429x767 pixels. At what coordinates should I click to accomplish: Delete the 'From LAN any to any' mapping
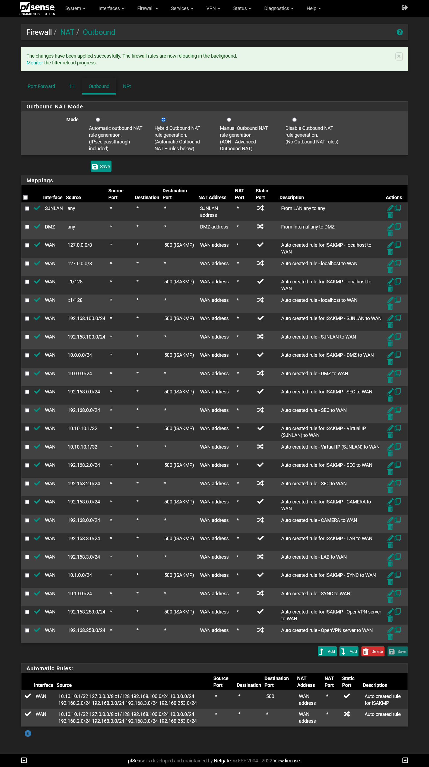pos(390,215)
